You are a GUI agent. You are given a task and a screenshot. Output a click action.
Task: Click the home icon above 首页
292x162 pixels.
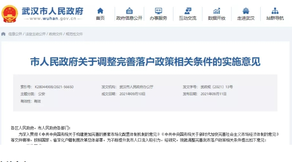click(x=100, y=11)
